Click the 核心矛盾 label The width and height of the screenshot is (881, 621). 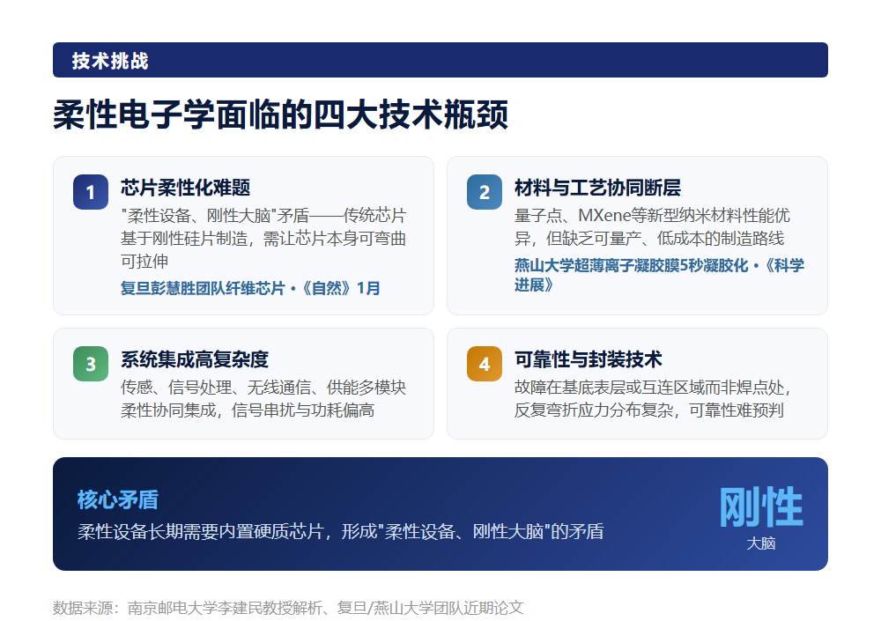118,499
